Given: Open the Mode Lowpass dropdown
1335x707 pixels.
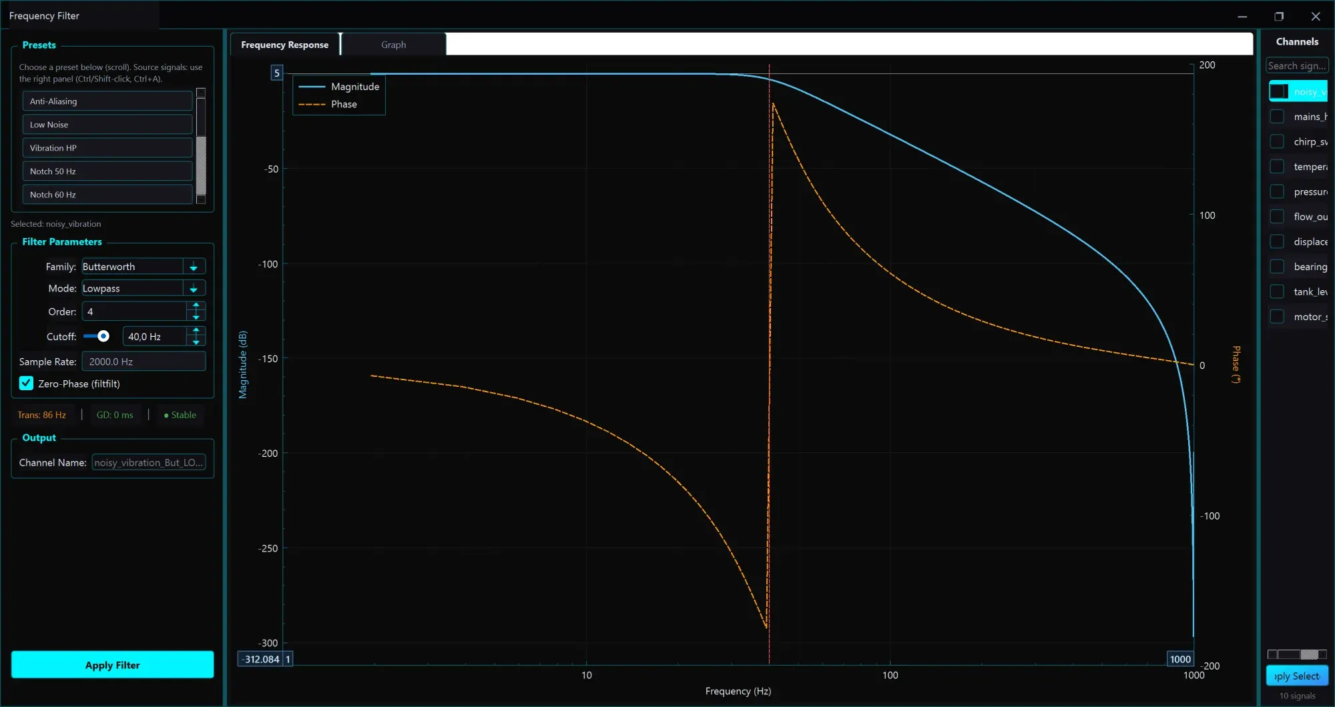Looking at the screenshot, I should [x=144, y=289].
